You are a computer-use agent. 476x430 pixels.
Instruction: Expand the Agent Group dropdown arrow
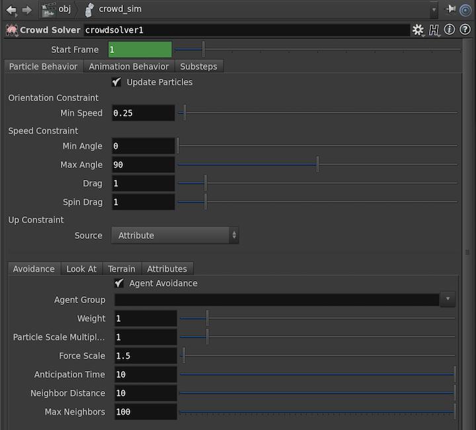448,300
